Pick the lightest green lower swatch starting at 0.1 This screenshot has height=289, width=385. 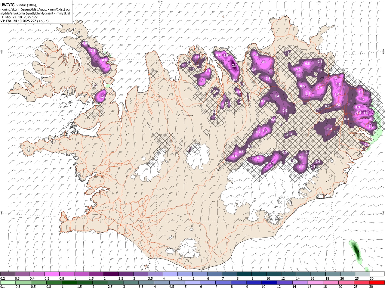pyautogui.click(x=8, y=283)
